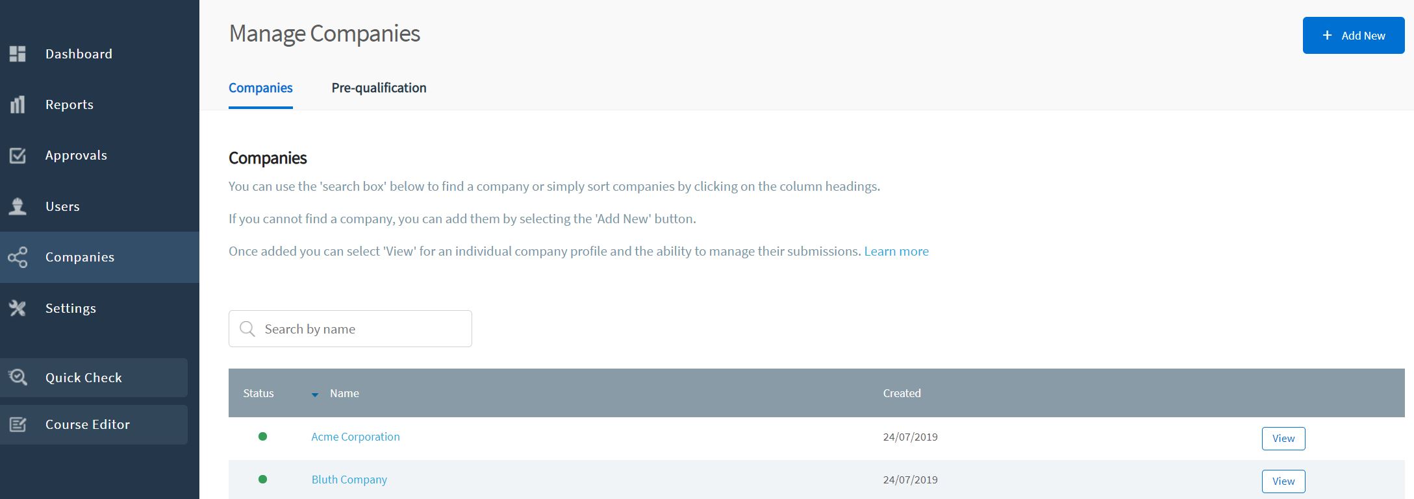Click the Approvals checkmark icon
1414x499 pixels.
click(18, 156)
